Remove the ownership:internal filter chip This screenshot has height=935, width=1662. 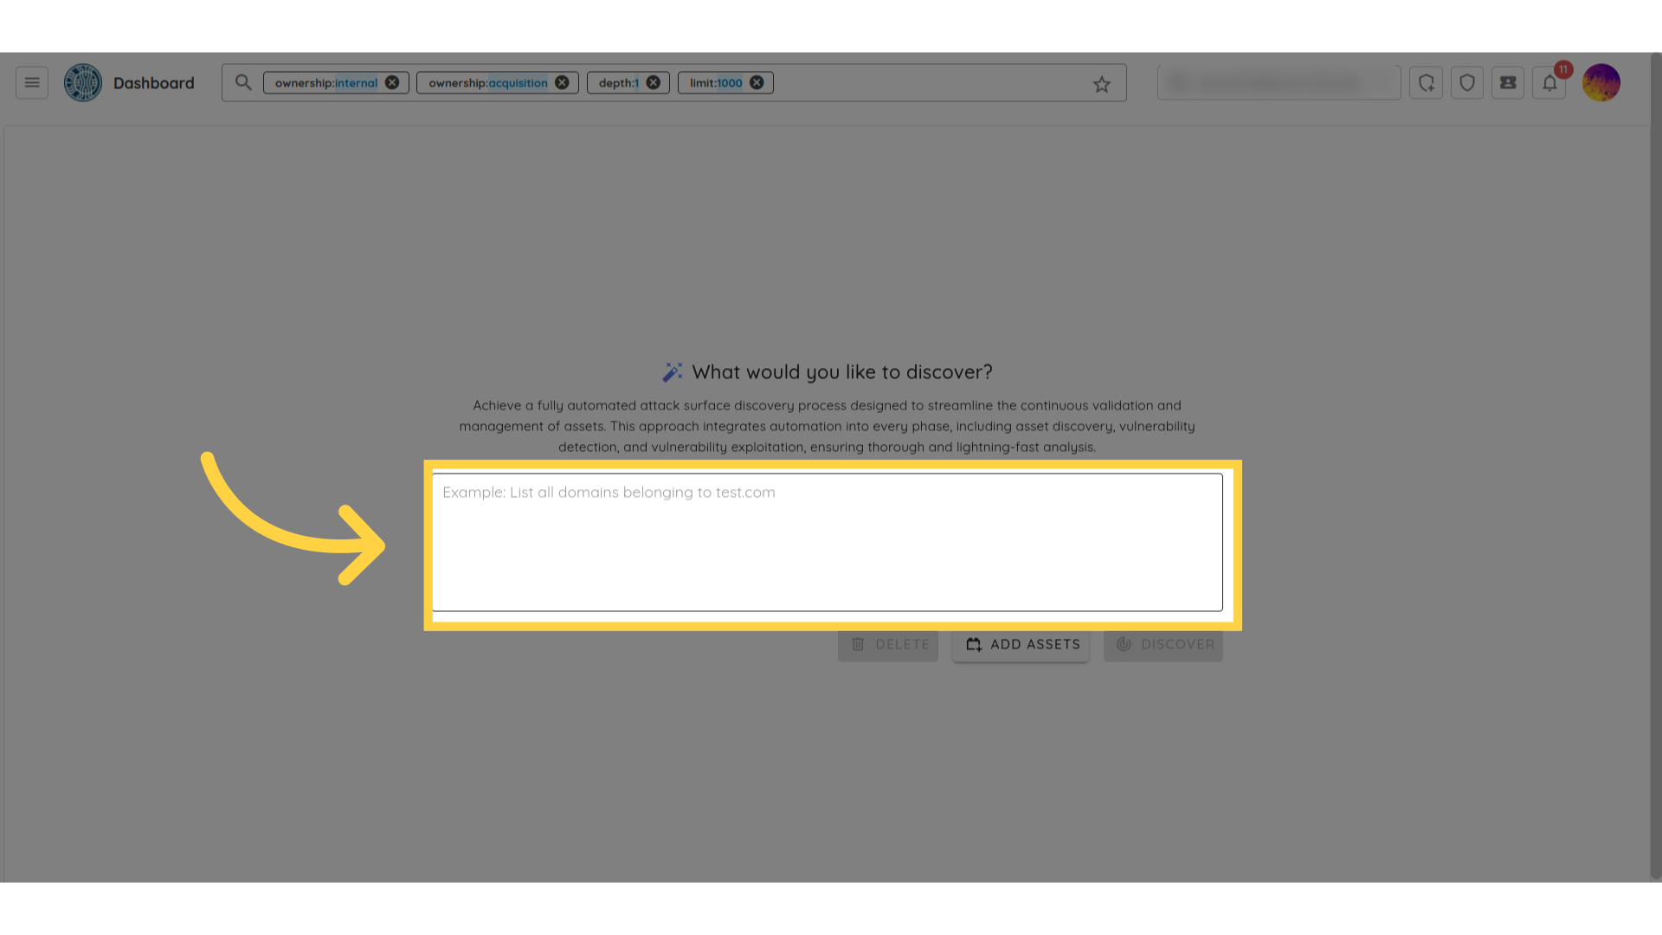[x=392, y=83]
